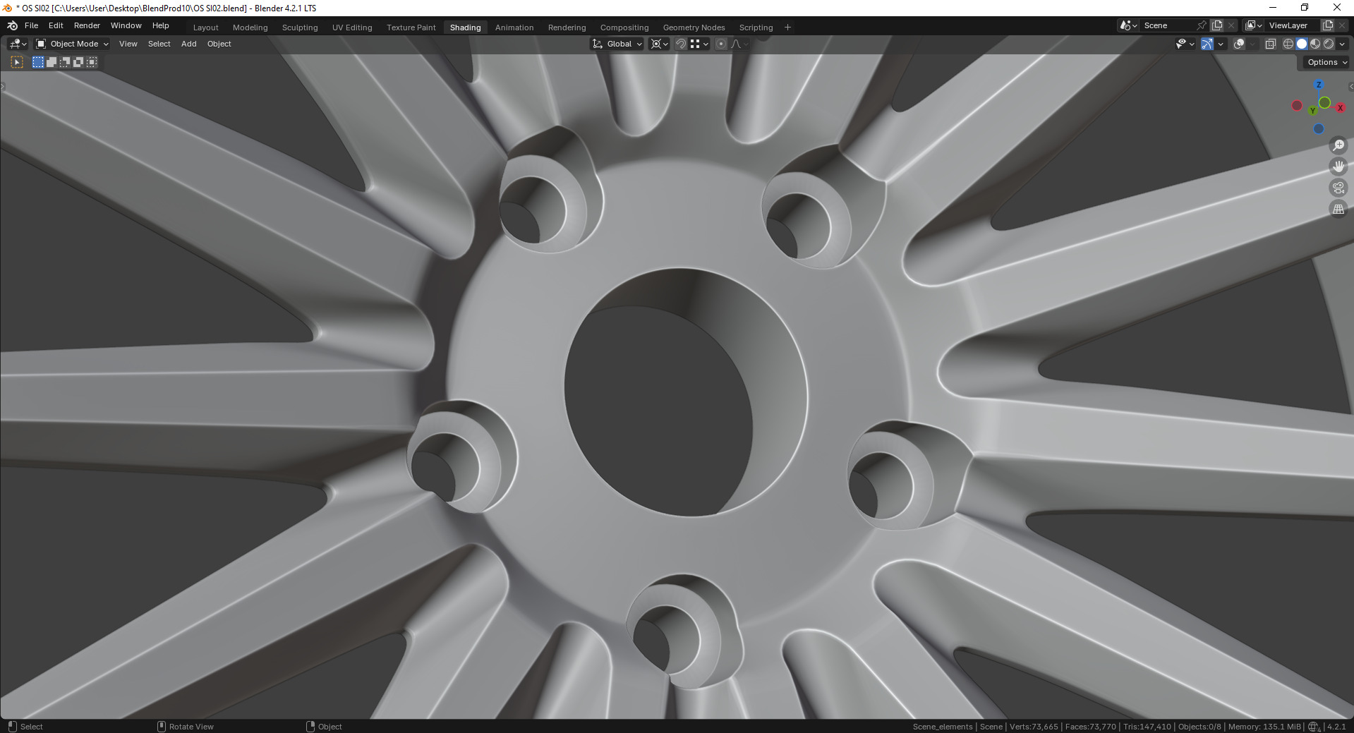This screenshot has width=1354, height=733.
Task: Click the Z axis on navigation gizmo
Action: click(1319, 85)
